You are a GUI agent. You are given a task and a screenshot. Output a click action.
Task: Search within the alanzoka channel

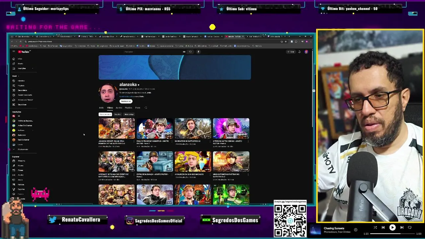[x=146, y=108]
